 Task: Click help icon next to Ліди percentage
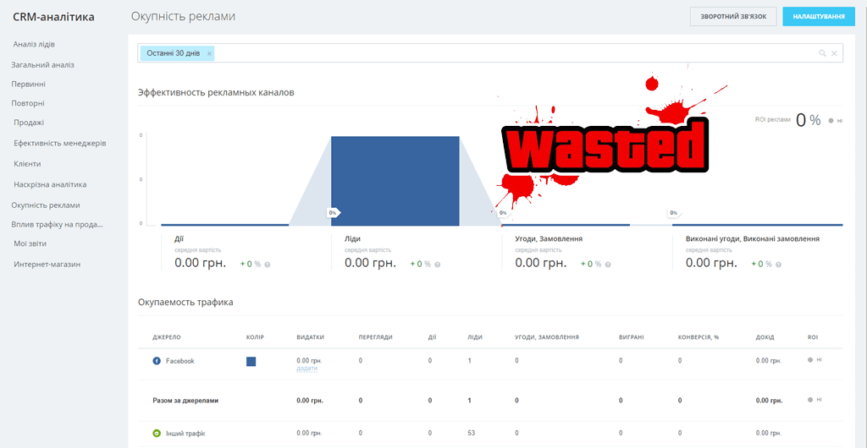pyautogui.click(x=438, y=265)
